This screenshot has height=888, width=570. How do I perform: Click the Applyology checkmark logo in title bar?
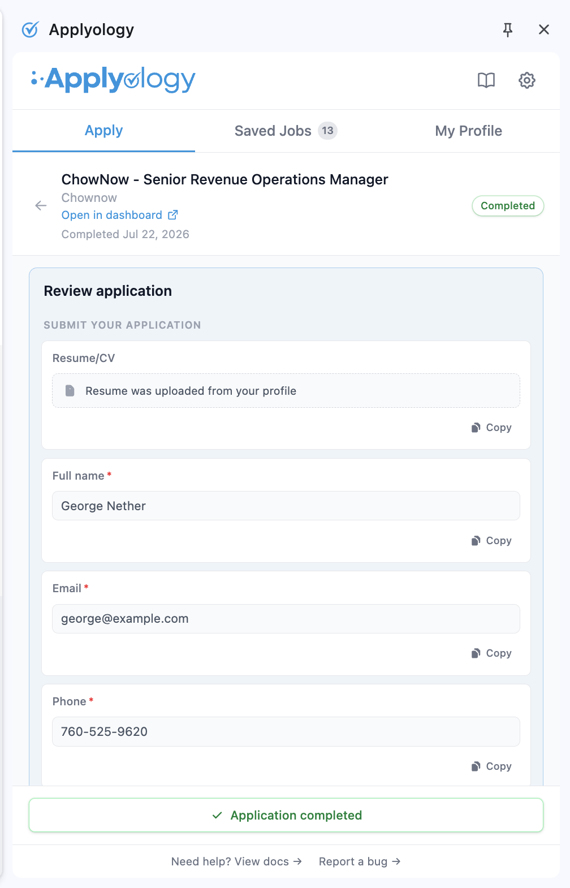click(x=30, y=29)
